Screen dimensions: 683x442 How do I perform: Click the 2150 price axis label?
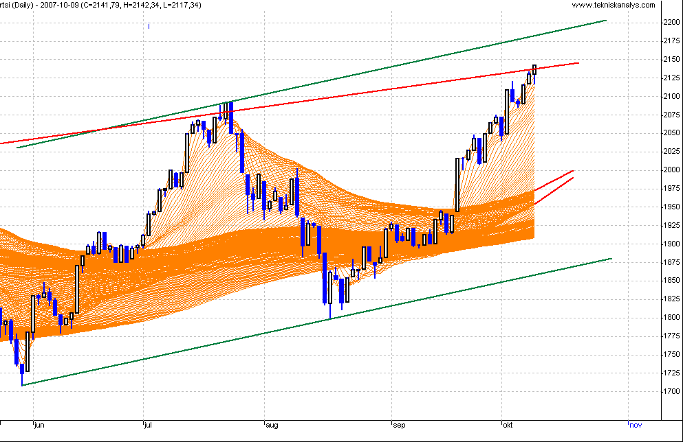click(671, 60)
